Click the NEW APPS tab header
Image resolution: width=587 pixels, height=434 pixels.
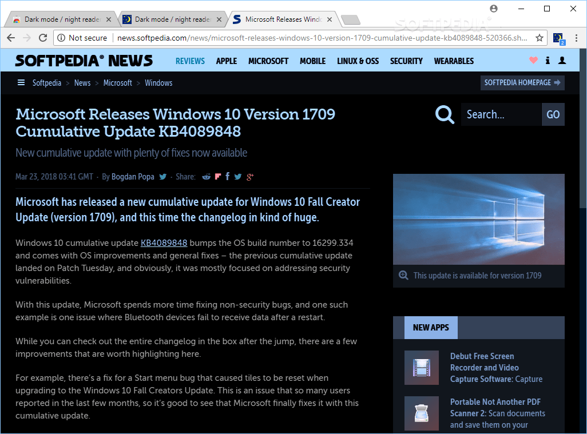click(x=431, y=328)
